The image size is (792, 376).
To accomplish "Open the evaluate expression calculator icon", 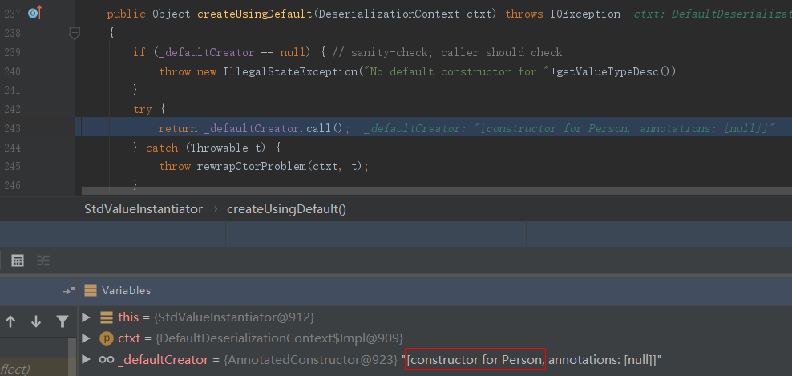I will tap(18, 260).
